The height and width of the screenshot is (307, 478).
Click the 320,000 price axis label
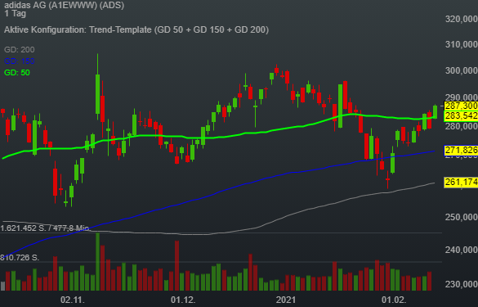click(x=461, y=20)
